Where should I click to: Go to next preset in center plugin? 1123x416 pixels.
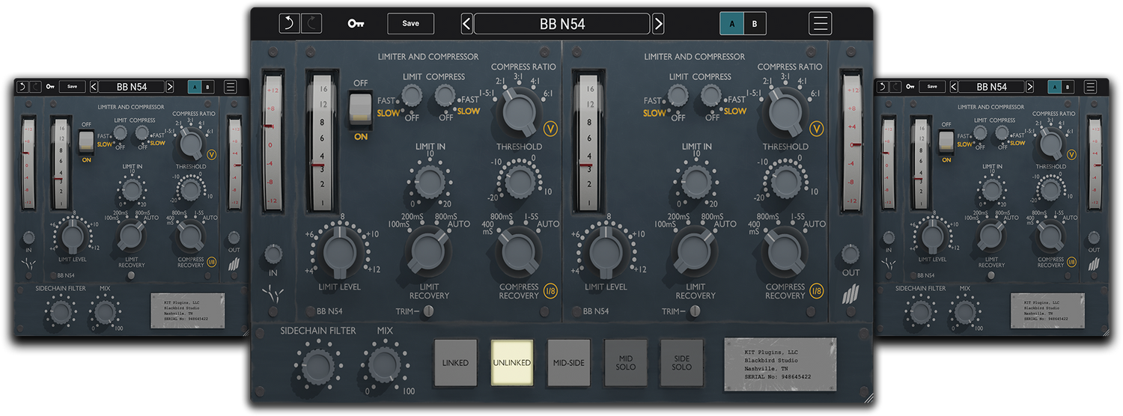(x=658, y=24)
